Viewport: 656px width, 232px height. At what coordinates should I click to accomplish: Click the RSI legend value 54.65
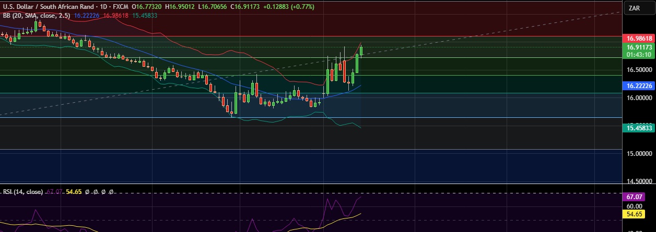point(73,192)
